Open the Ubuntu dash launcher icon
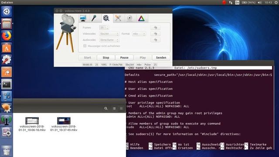 pyautogui.click(x=7, y=12)
